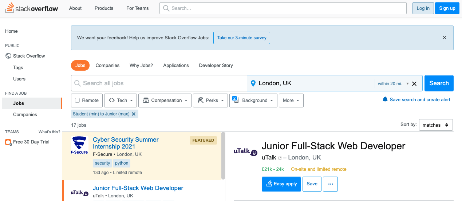Open the Applications tab
This screenshot has width=462, height=201.
(x=176, y=66)
